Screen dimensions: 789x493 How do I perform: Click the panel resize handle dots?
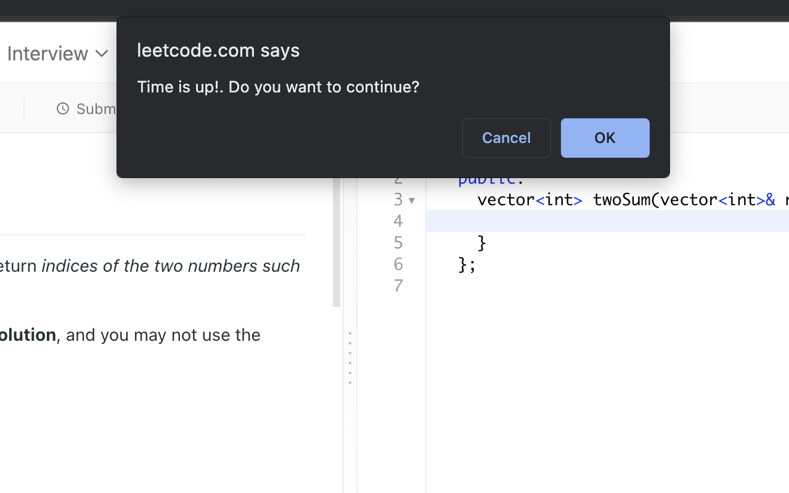tap(350, 358)
